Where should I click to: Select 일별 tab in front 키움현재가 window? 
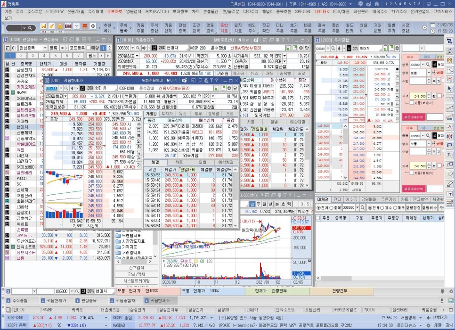[202, 162]
